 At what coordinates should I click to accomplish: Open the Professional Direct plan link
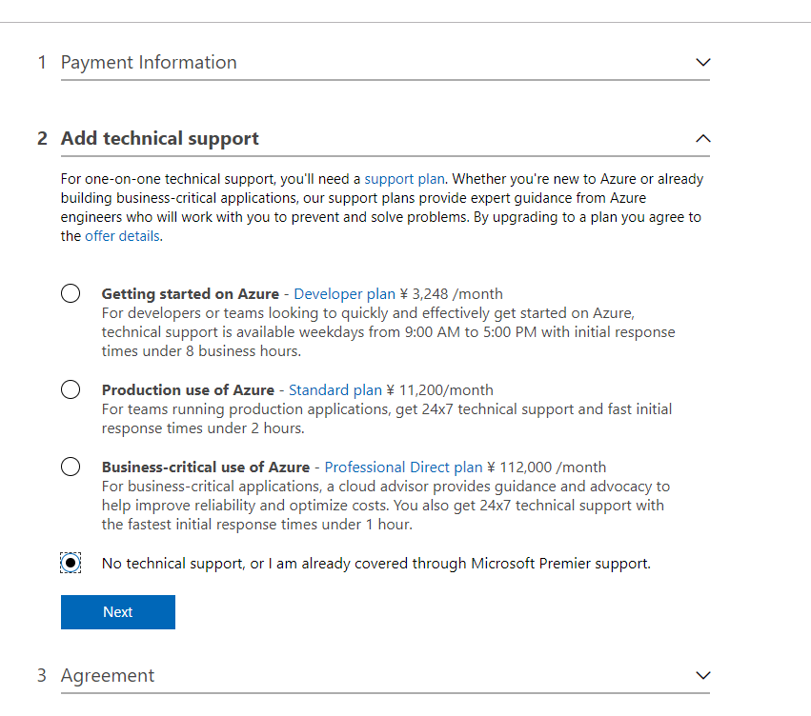[403, 467]
